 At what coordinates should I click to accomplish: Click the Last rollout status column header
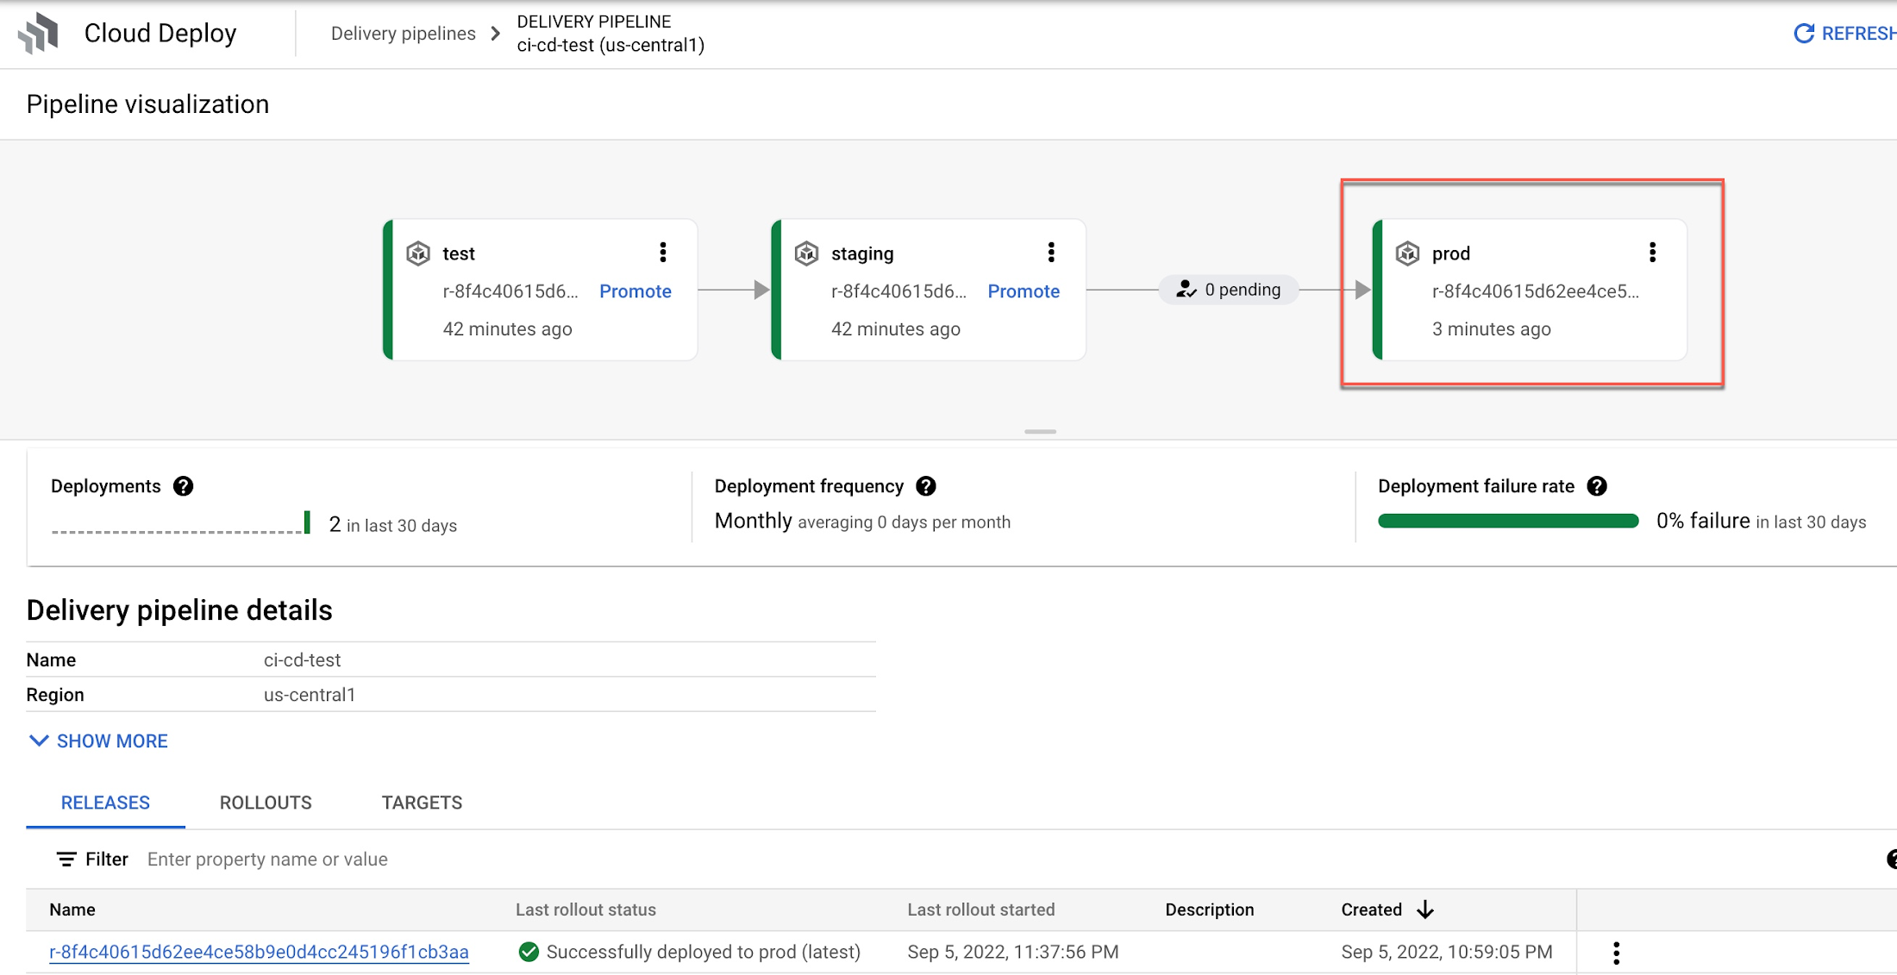pyautogui.click(x=585, y=909)
